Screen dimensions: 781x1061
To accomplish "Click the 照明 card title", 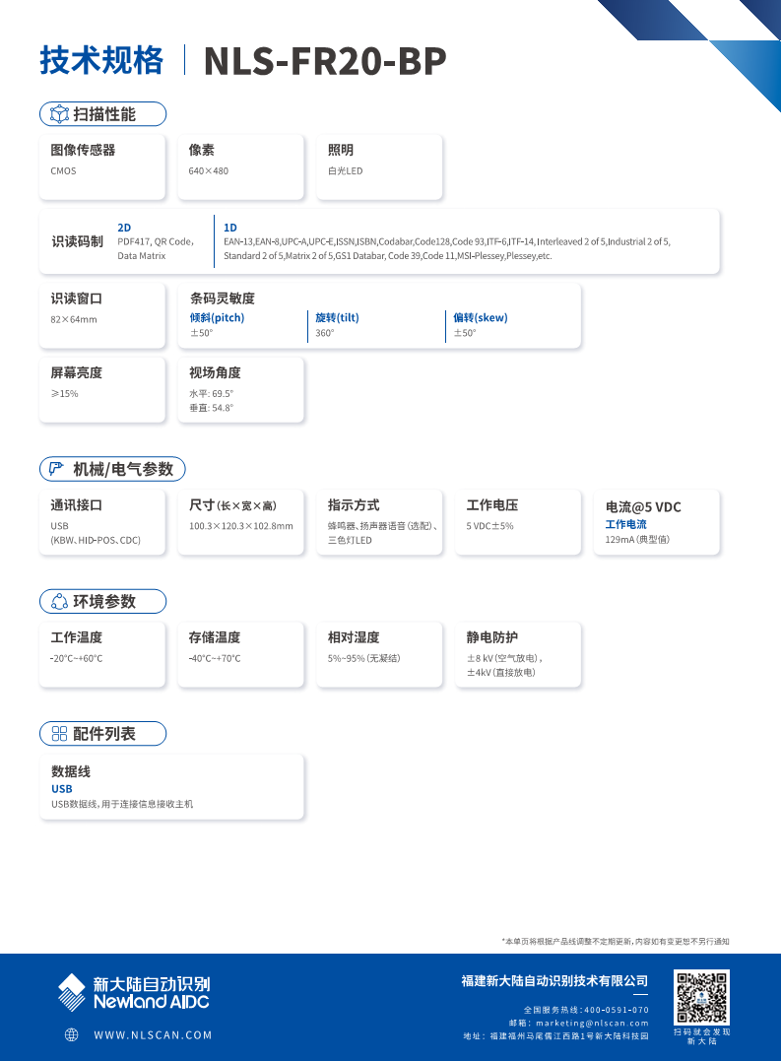I will click(341, 150).
